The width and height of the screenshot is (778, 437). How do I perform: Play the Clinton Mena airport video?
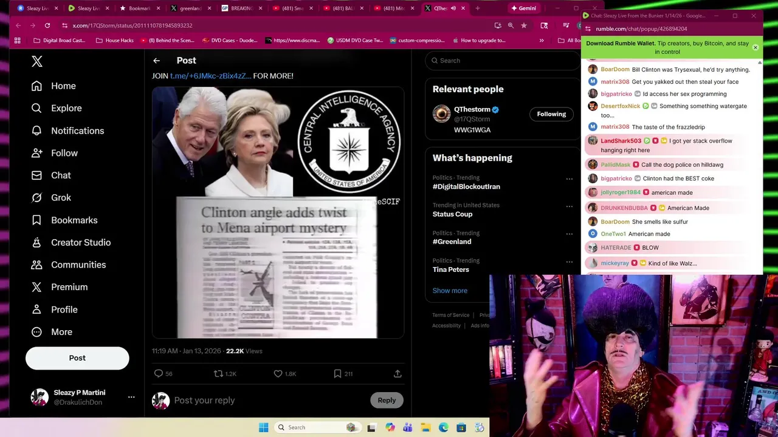point(278,212)
